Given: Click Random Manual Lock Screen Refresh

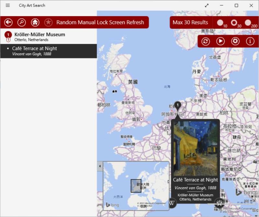Looking at the screenshot, I should [100, 22].
